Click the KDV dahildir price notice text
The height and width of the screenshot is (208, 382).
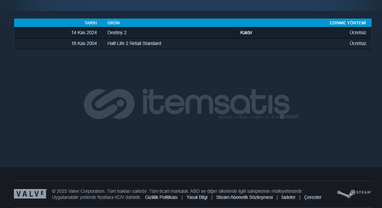(96, 197)
